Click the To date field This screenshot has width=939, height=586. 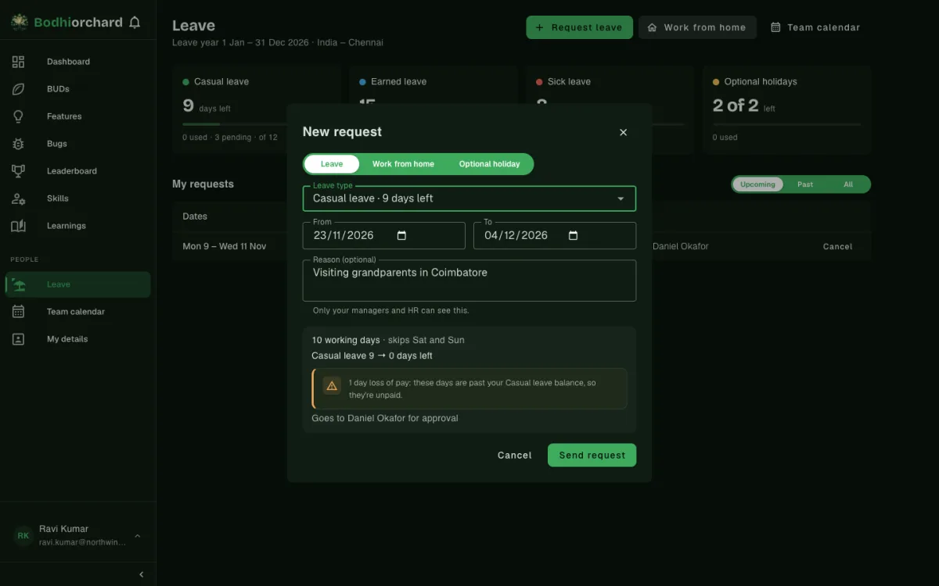coord(555,235)
